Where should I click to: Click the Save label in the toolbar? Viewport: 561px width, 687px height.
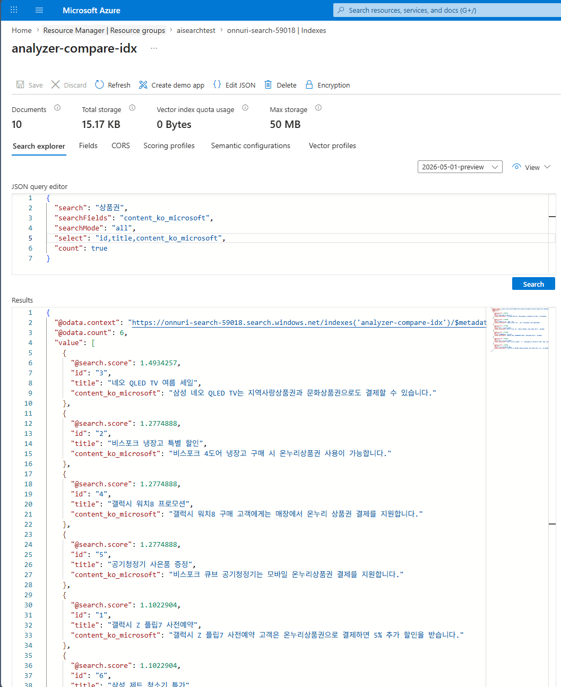[36, 85]
